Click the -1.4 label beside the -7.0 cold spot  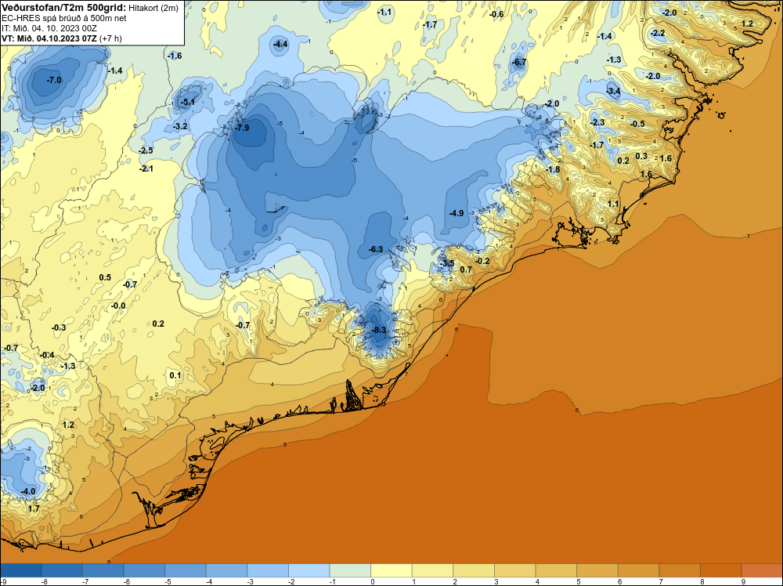[x=115, y=71]
